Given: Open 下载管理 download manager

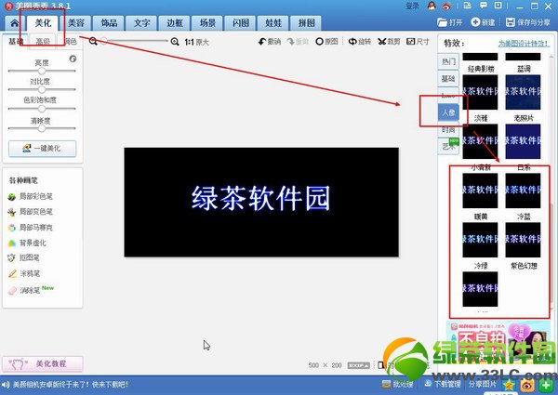Looking at the screenshot, I should tap(443, 384).
